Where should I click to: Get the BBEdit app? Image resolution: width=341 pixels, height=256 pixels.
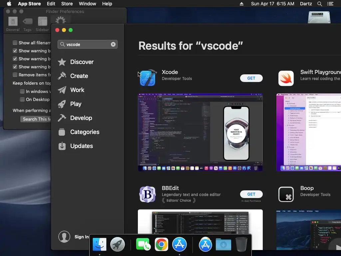[251, 194]
